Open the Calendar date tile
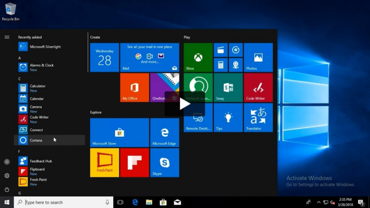The width and height of the screenshot is (370, 208). 105,57
